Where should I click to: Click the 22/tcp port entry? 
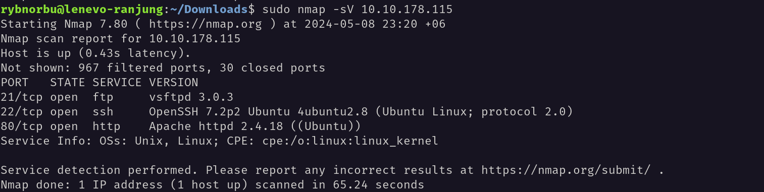(x=22, y=111)
